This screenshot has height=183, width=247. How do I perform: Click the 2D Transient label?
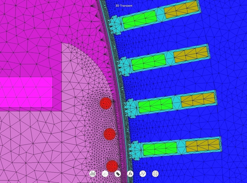(x=124, y=6)
